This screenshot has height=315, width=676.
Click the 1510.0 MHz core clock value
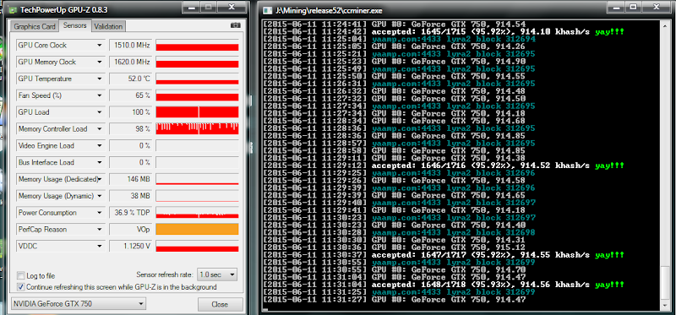click(131, 46)
